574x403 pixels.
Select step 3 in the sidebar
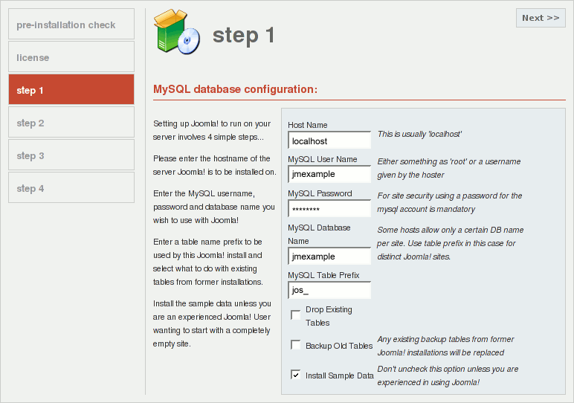point(71,155)
